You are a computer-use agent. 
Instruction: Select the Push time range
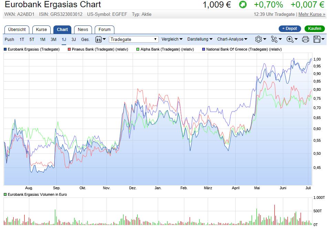coord(9,40)
